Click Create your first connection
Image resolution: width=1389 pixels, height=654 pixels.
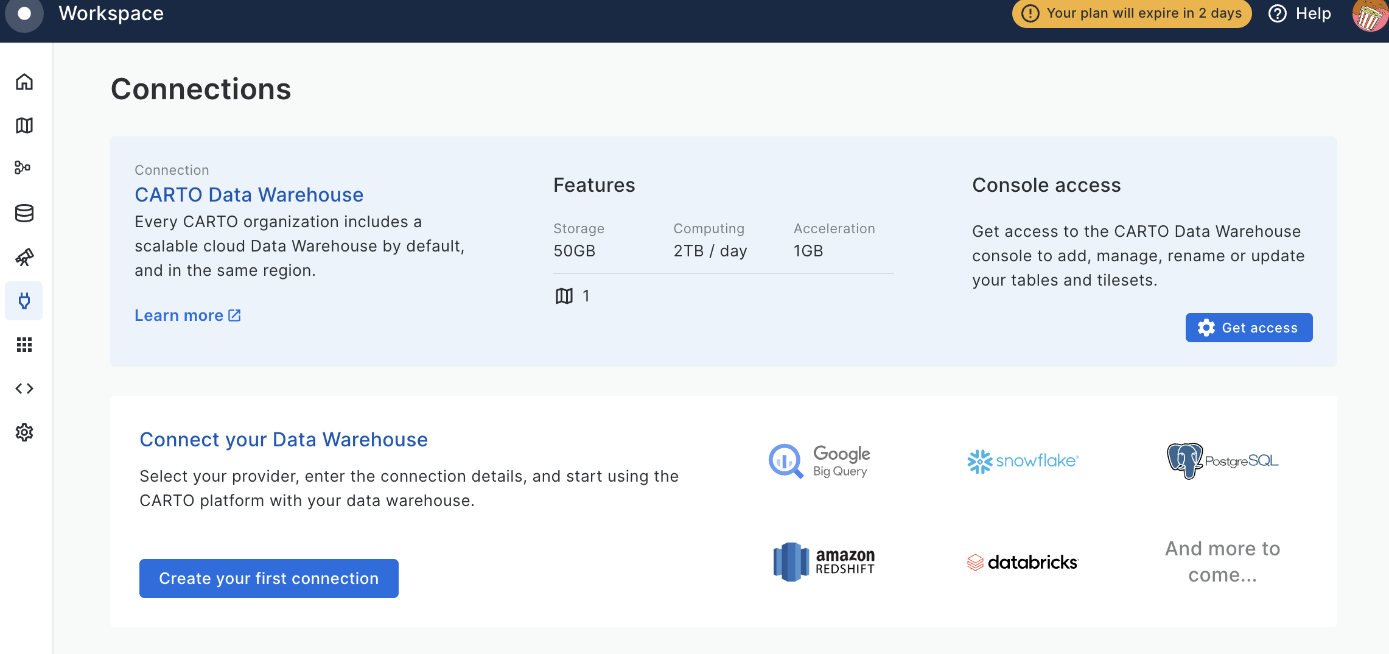pyautogui.click(x=269, y=578)
